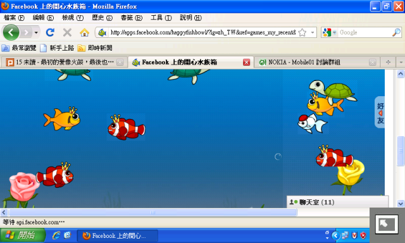Viewport: 405px width, 243px height.
Task: Open the 編輯 (E) menu
Action: click(43, 18)
